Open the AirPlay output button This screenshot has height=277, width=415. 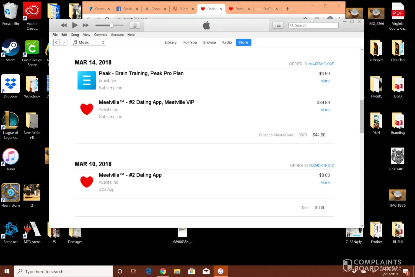coord(135,25)
